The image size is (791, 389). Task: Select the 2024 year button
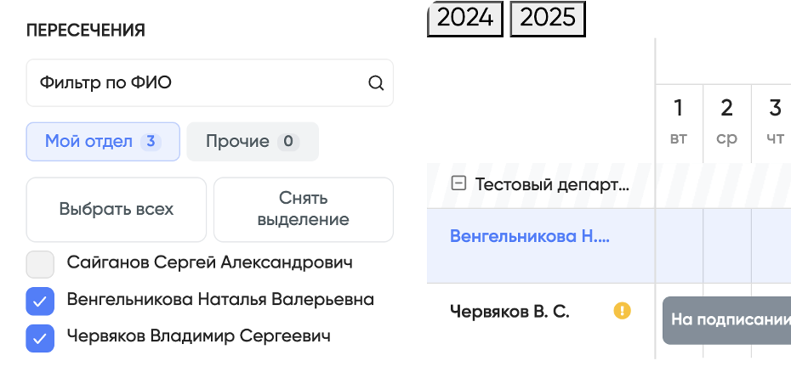(465, 18)
